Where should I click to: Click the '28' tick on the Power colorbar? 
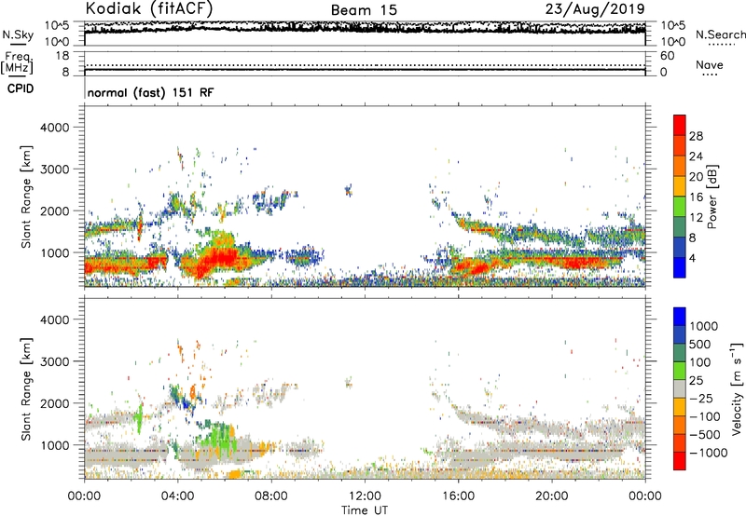(x=696, y=136)
